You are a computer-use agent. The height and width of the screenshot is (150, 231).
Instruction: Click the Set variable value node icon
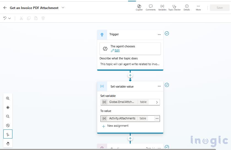pos(102,86)
